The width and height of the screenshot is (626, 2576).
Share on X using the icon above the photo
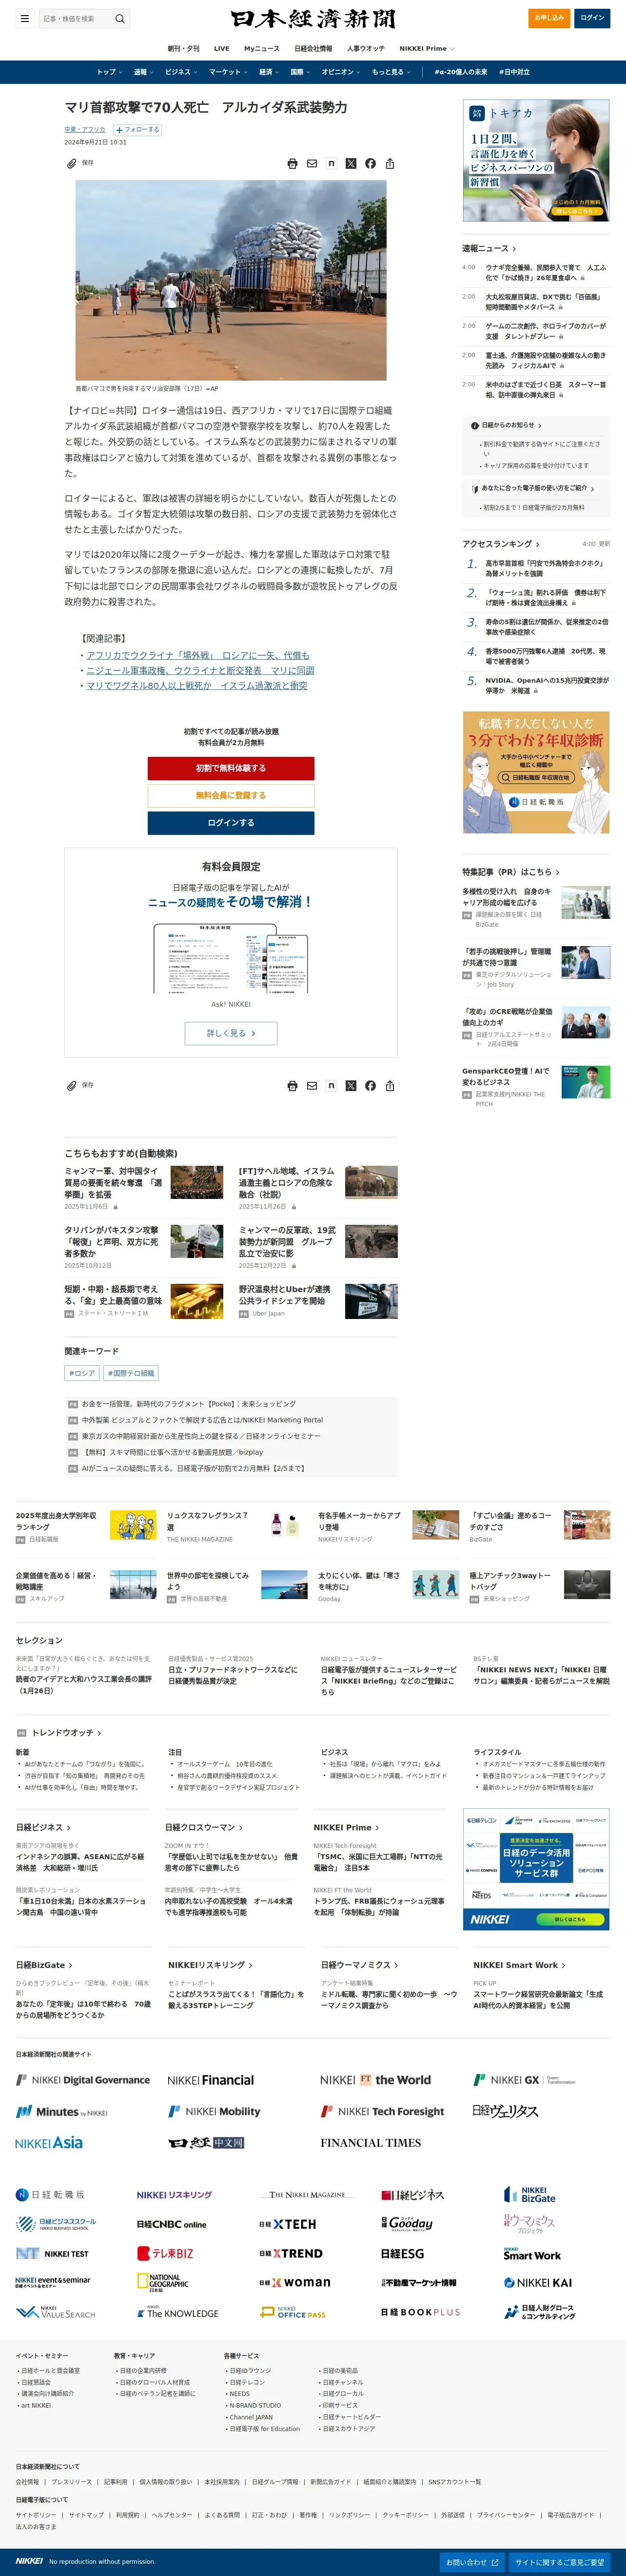(351, 163)
